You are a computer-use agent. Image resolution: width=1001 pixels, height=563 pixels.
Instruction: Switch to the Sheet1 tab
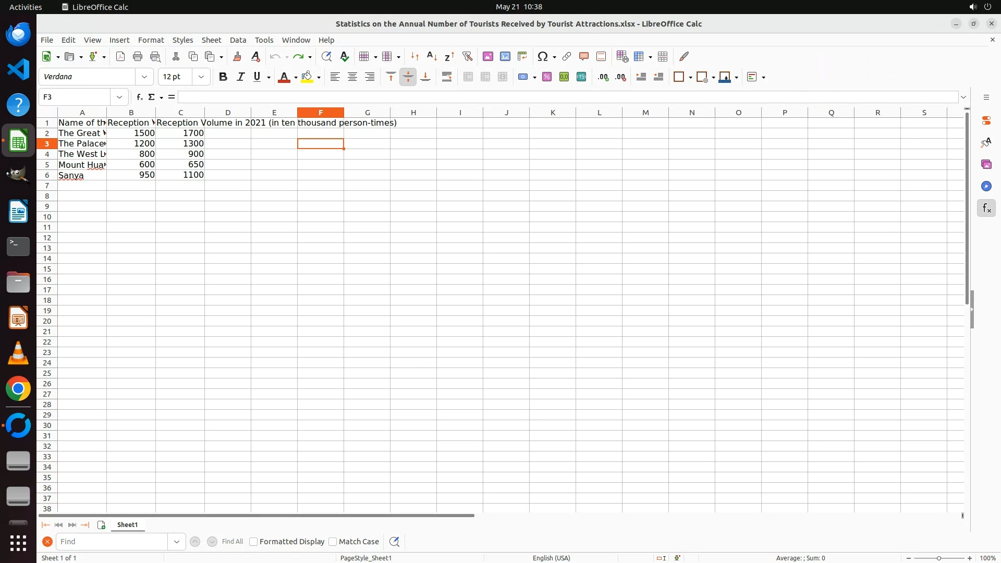tap(127, 525)
